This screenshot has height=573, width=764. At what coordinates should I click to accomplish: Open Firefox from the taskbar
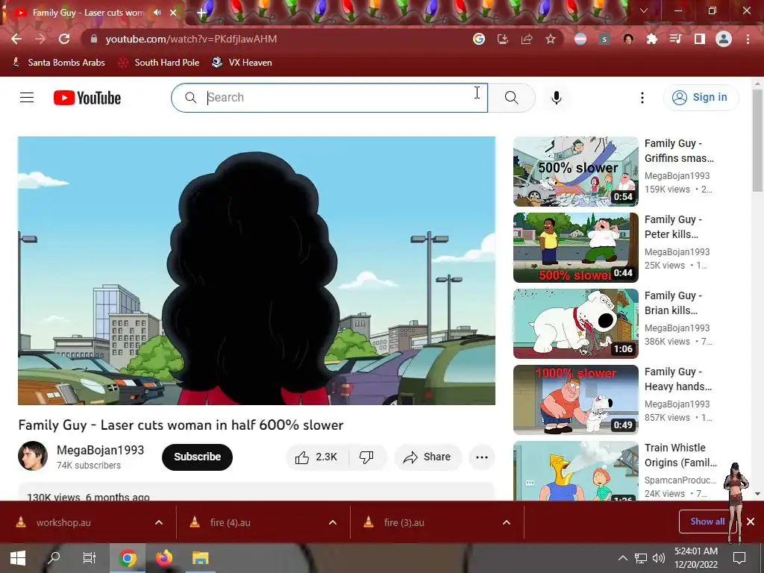tap(164, 558)
